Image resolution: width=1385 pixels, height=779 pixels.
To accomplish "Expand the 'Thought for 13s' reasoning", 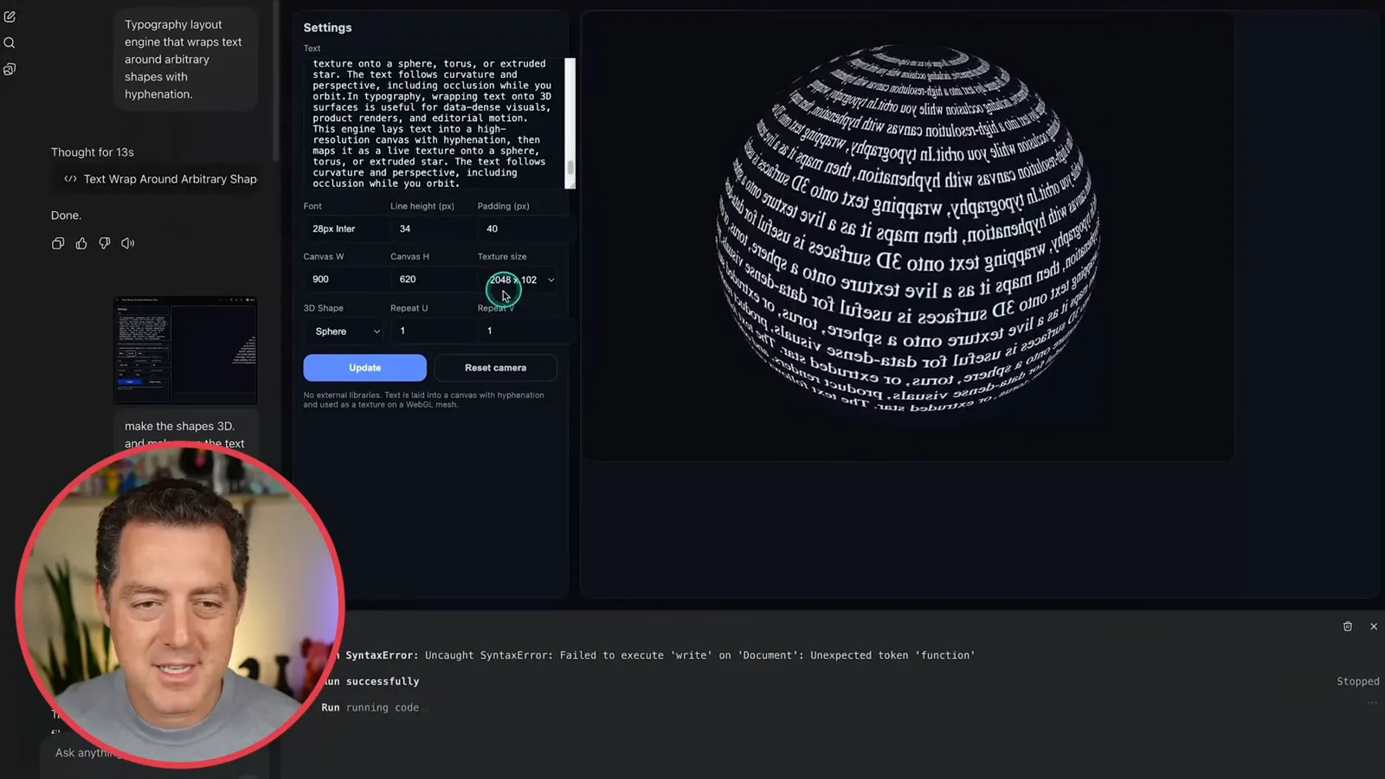I will [93, 152].
